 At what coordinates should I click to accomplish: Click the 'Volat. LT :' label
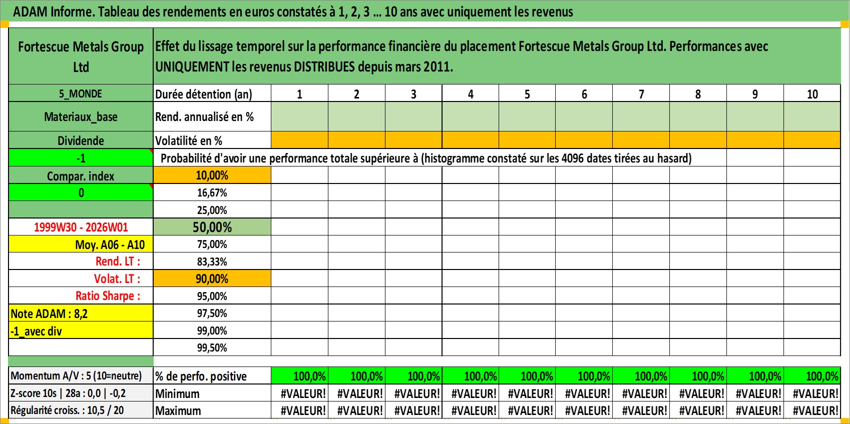click(x=81, y=278)
